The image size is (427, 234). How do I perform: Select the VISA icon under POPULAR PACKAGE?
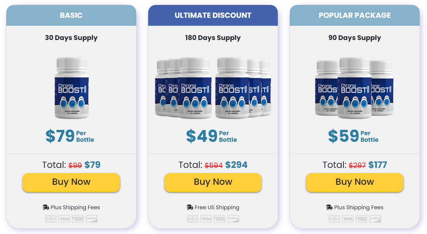pos(348,218)
